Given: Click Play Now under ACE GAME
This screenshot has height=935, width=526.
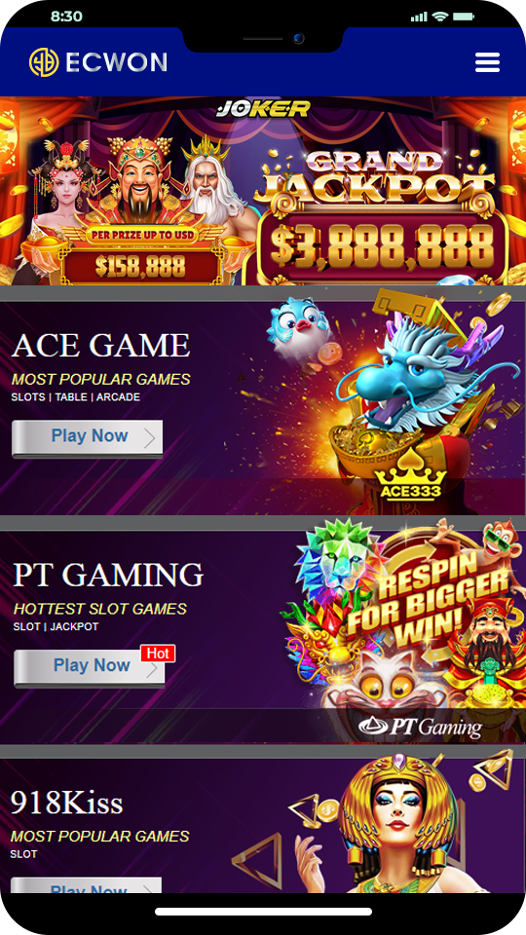Looking at the screenshot, I should point(87,439).
